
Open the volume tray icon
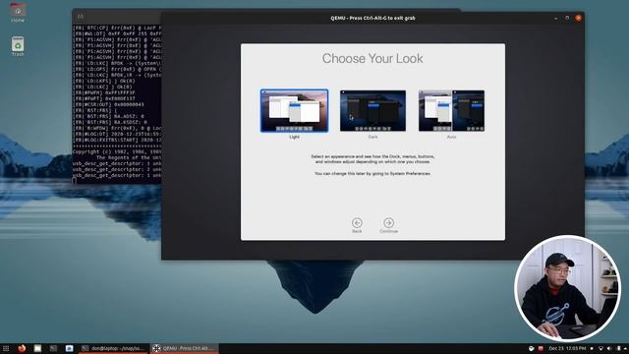click(x=609, y=348)
